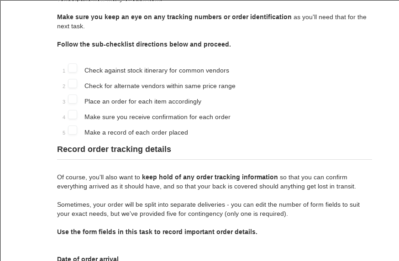
Task: Click the 'Check against stock itinerary' item text
Action: [x=157, y=70]
